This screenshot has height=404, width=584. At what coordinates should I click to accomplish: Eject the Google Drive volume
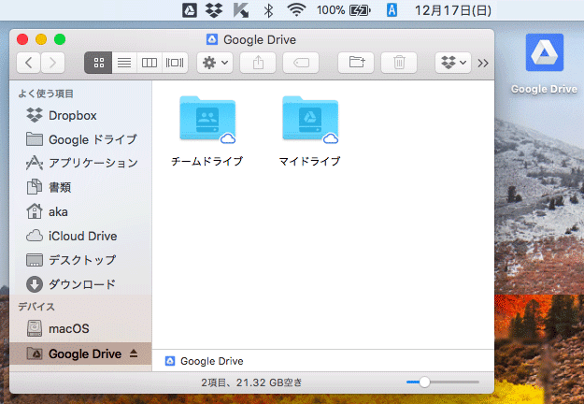(x=134, y=353)
